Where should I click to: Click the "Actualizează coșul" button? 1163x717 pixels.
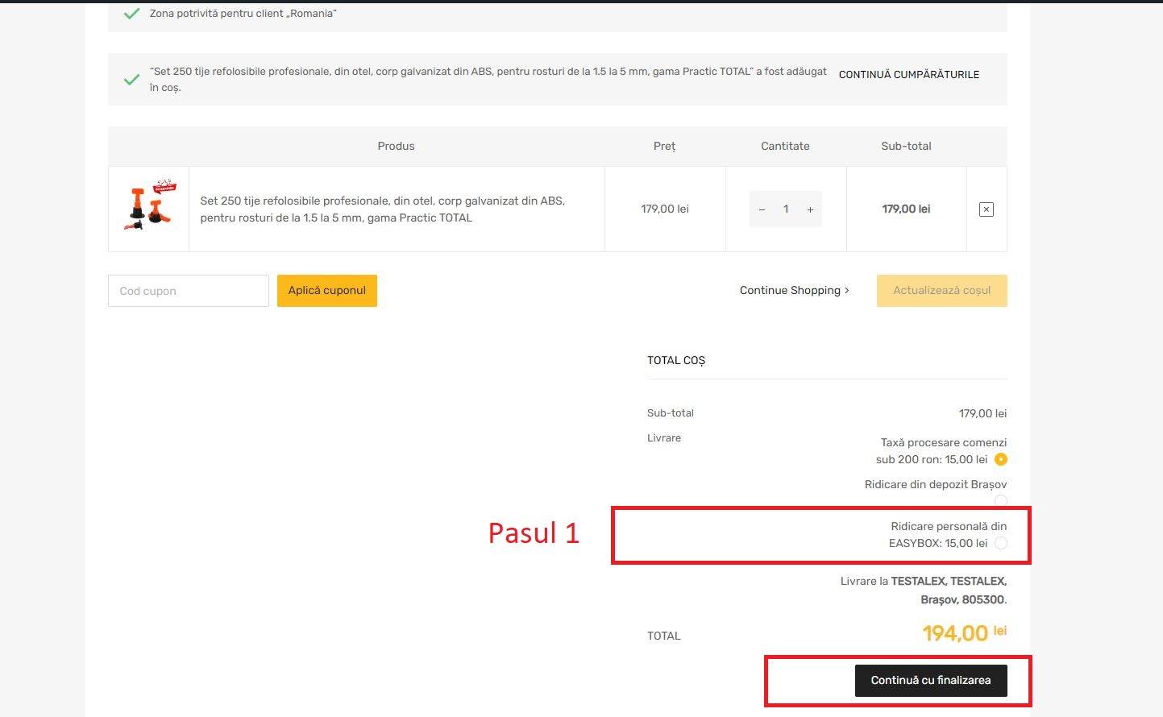pos(941,290)
